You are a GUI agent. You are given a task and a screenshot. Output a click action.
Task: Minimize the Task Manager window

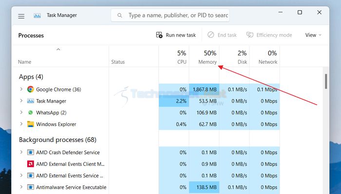pyautogui.click(x=281, y=12)
